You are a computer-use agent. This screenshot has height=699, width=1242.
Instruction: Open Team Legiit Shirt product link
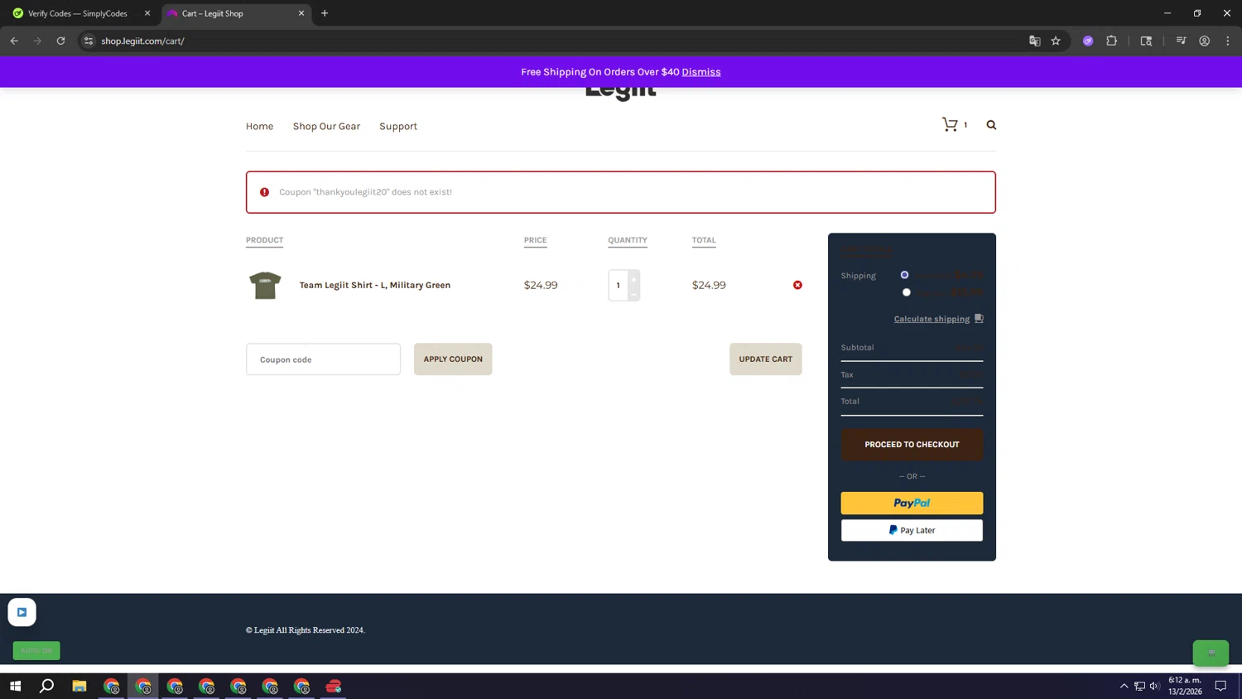pos(375,285)
